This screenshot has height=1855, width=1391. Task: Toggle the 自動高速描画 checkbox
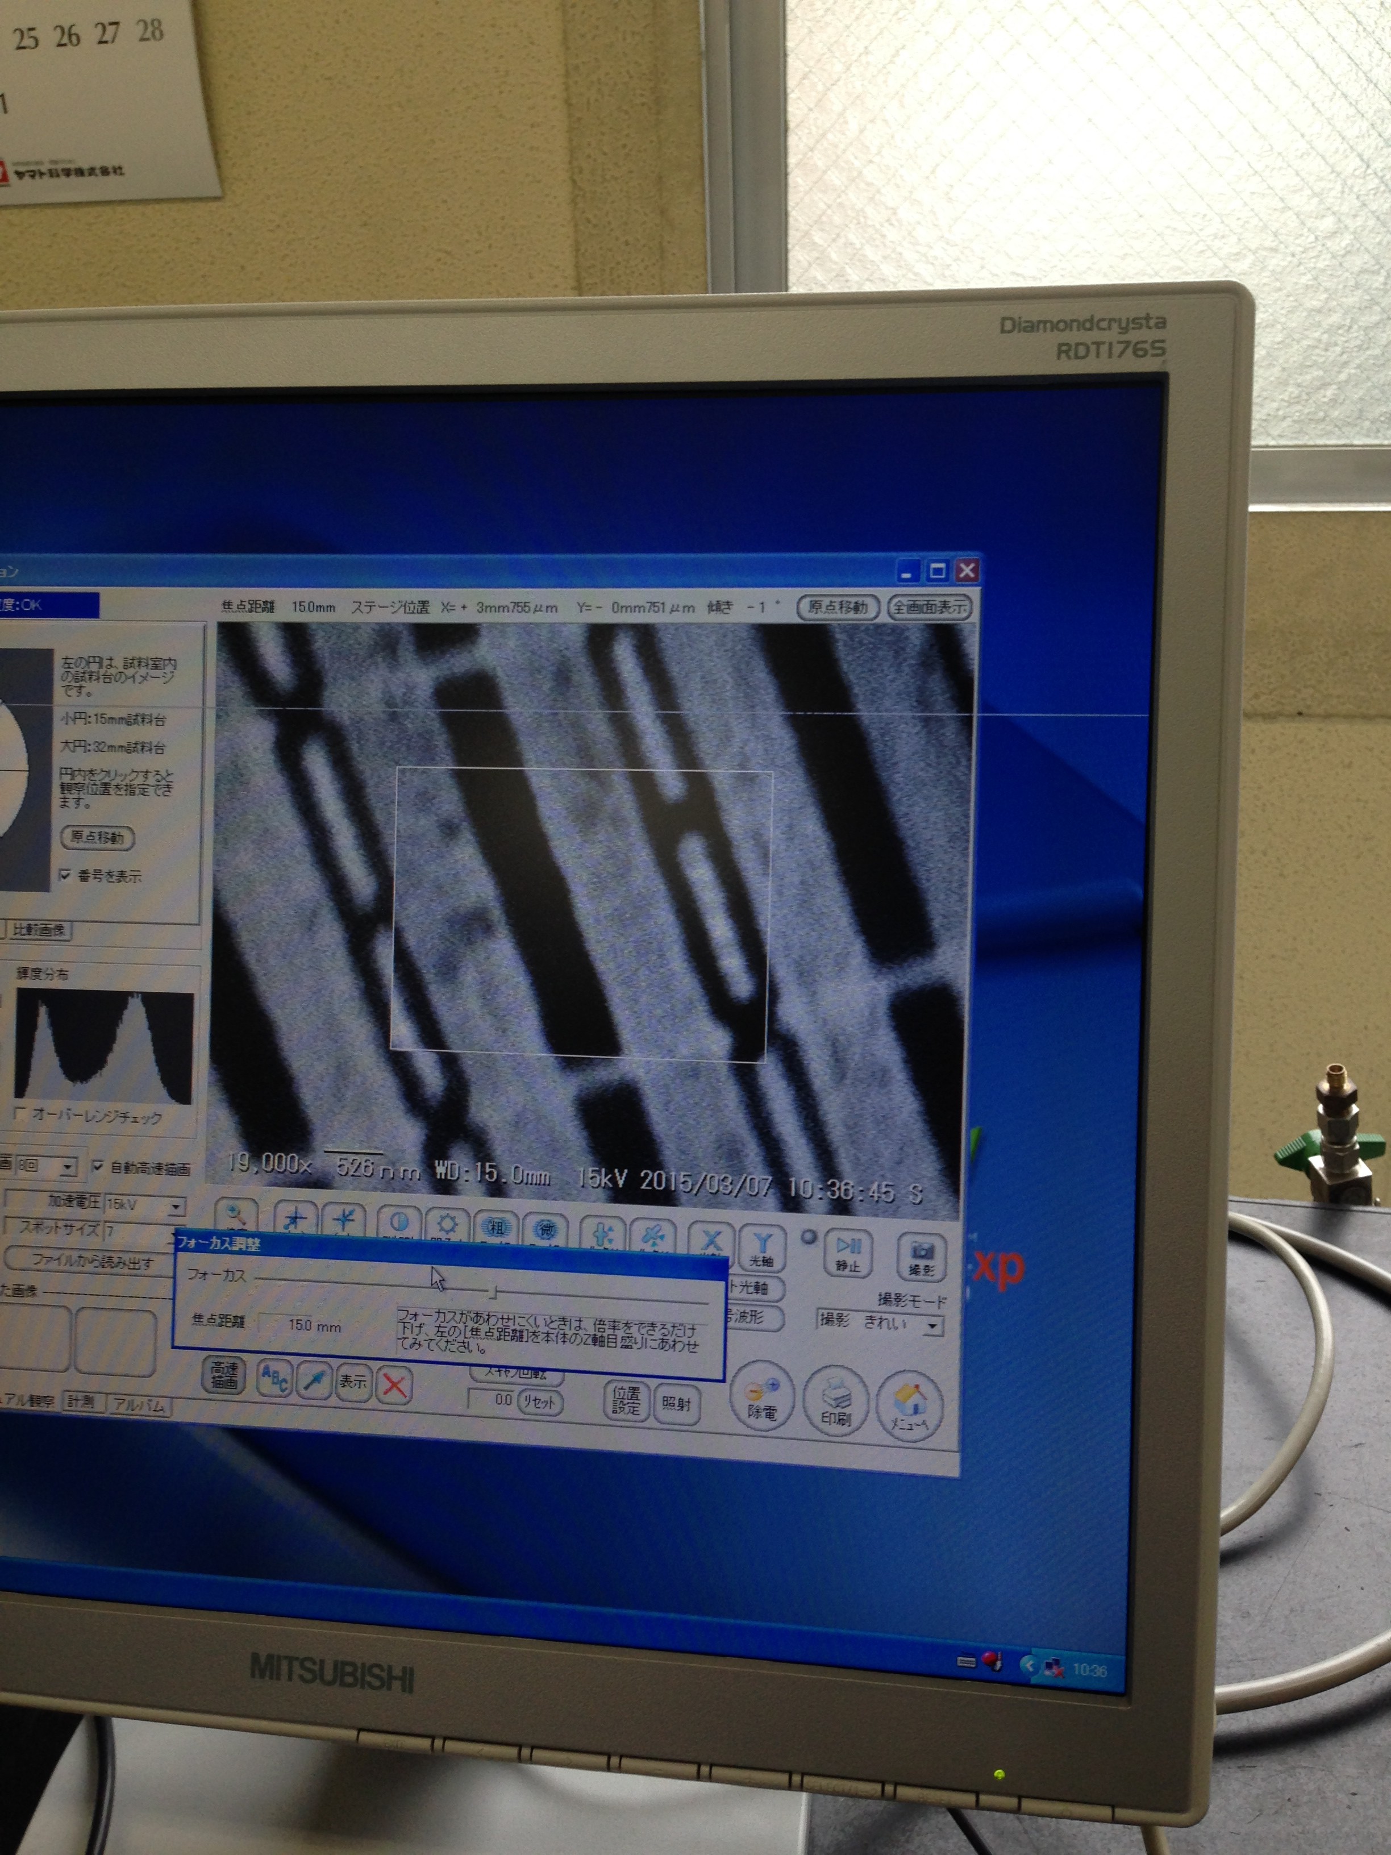click(x=97, y=1166)
